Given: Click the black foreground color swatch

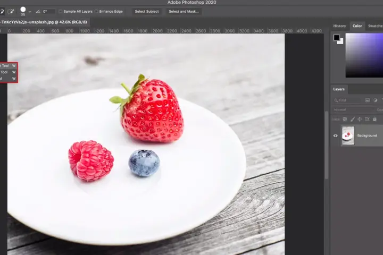Looking at the screenshot, I should click(337, 38).
